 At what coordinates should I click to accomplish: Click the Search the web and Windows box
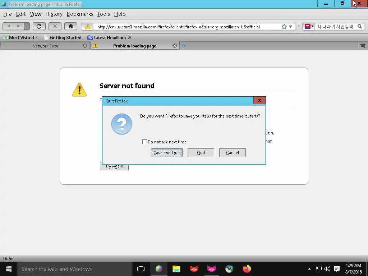[75, 269]
